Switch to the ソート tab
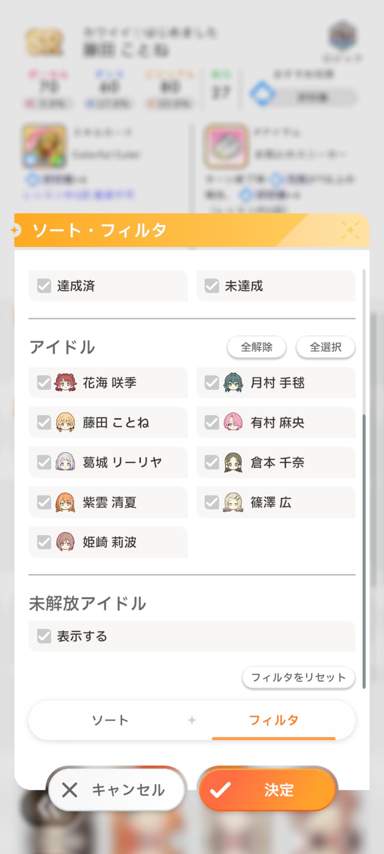The image size is (384, 854). point(110,720)
